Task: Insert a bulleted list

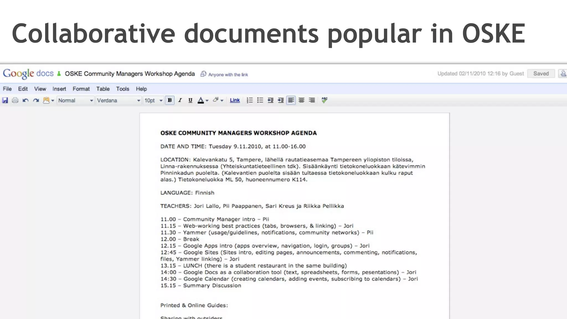Action: pos(260,100)
